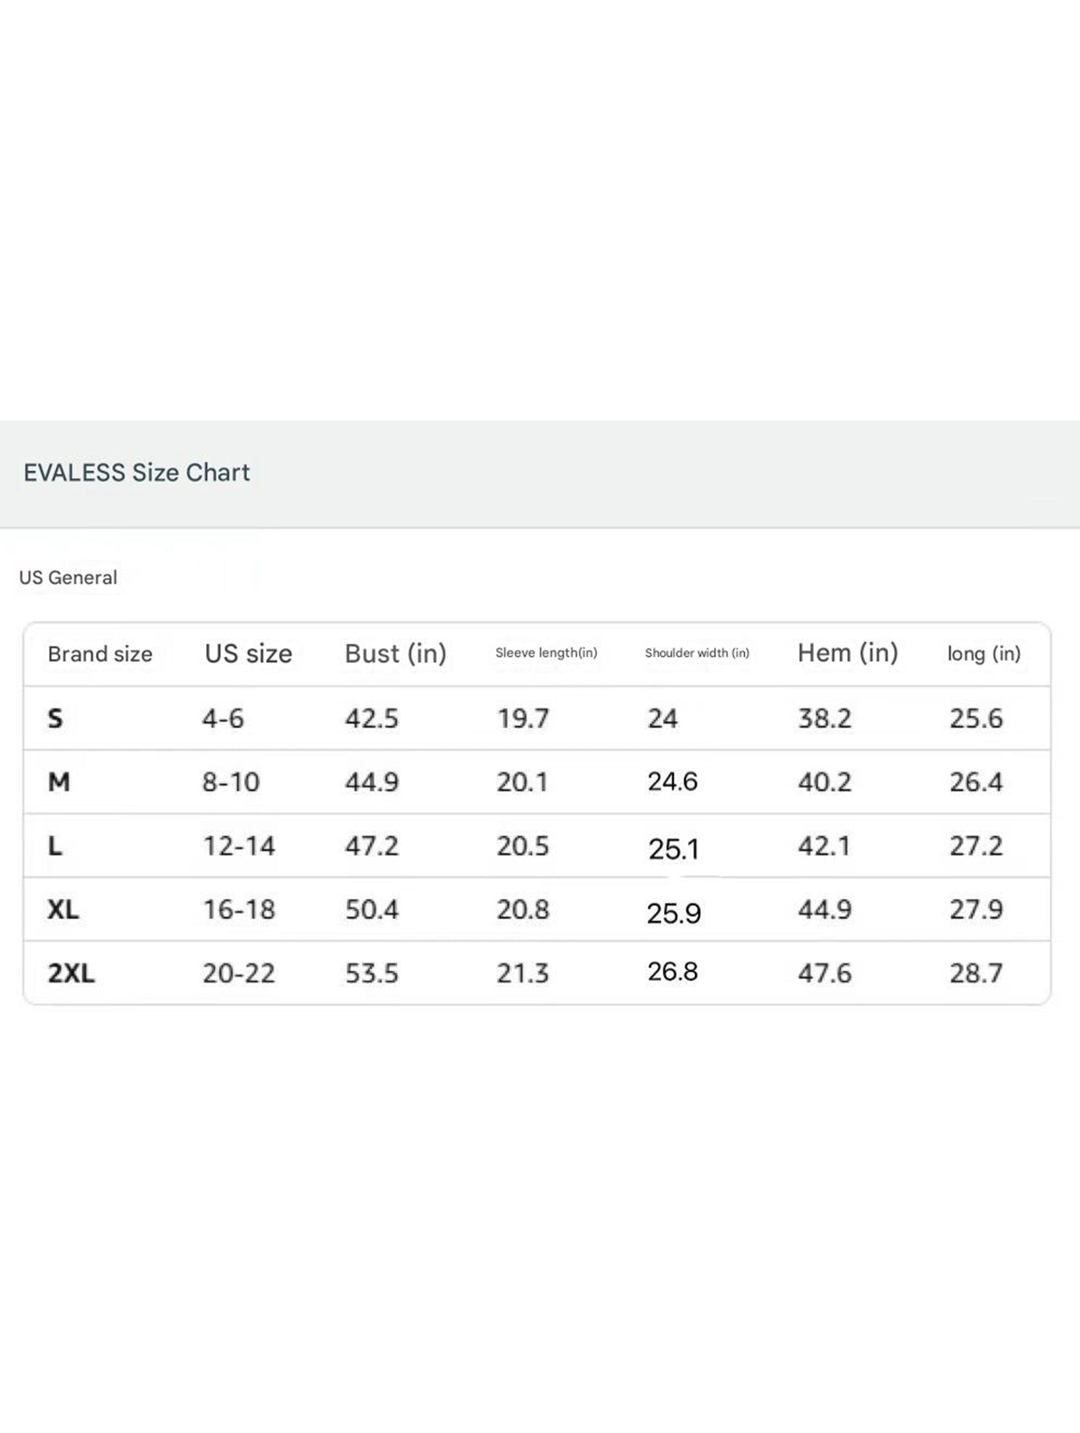Select the US General label

point(68,577)
